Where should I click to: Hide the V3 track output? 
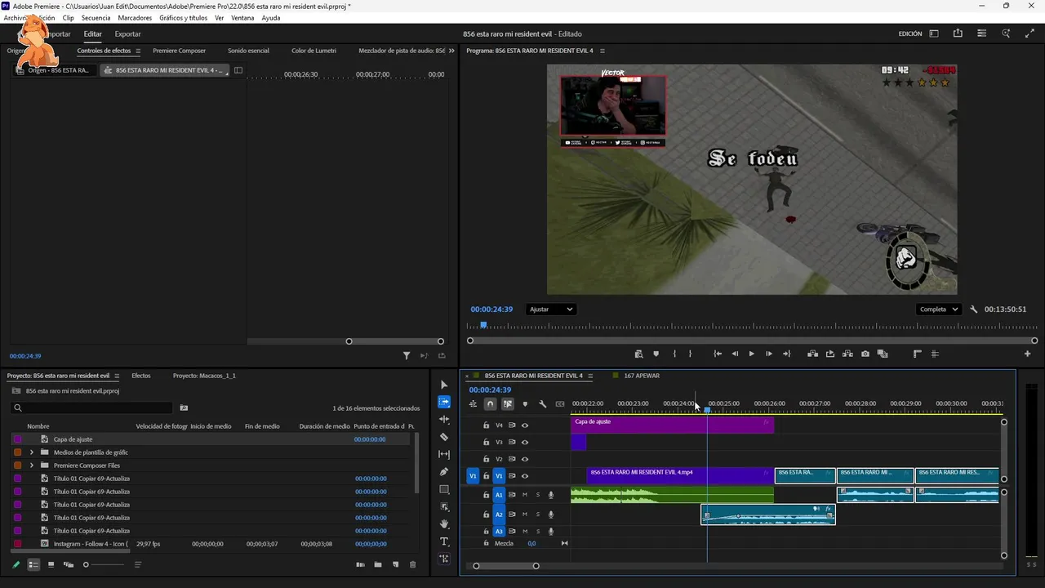tap(525, 442)
